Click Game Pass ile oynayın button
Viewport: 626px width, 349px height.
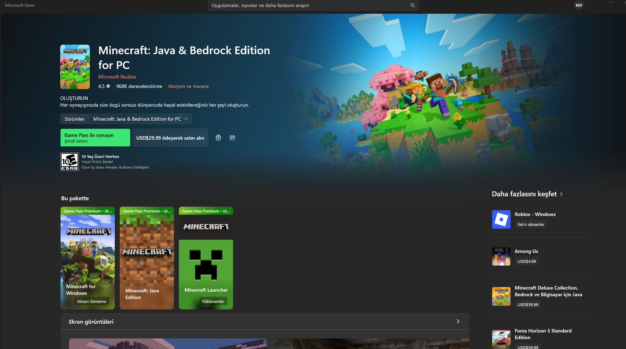coord(95,138)
